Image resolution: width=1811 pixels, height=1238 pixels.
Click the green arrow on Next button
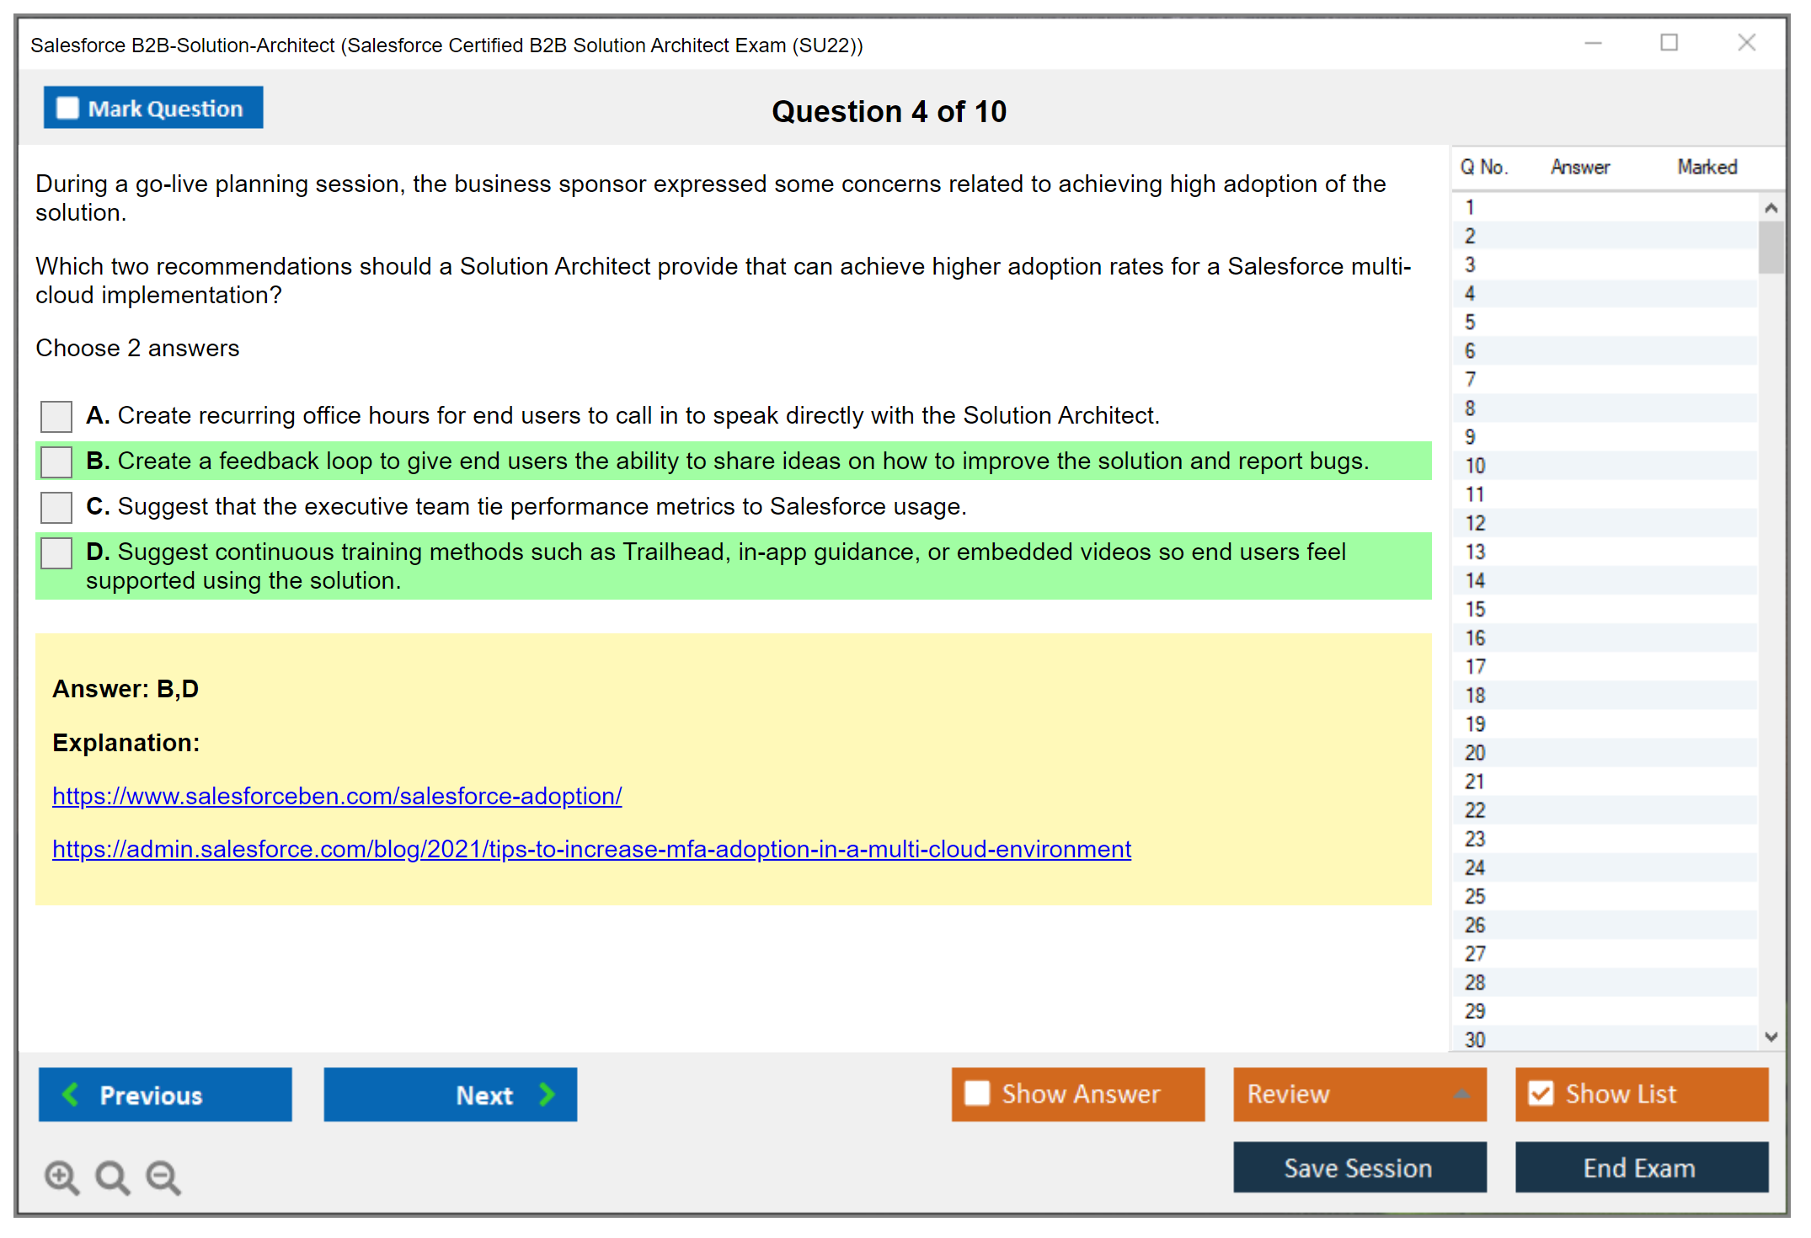click(547, 1094)
